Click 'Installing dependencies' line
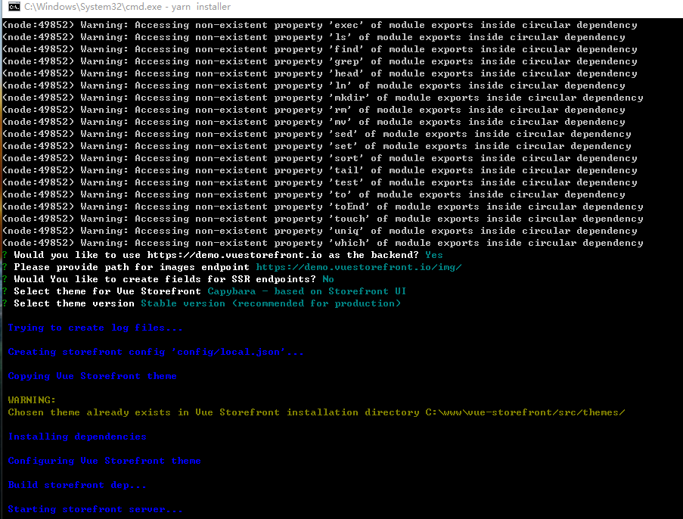The image size is (683, 519). (77, 437)
